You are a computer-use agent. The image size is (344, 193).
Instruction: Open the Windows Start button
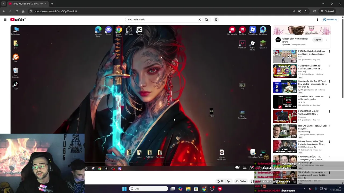[124, 189]
